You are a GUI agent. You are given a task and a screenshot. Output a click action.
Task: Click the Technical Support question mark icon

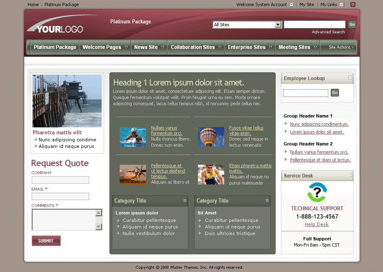coord(317,193)
